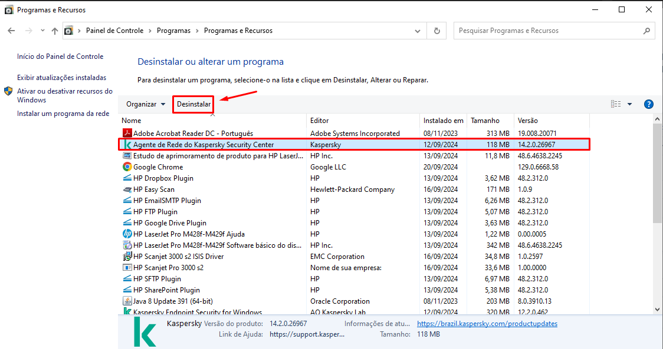The height and width of the screenshot is (349, 663).
Task: Click Painel de Controle breadcrumb
Action: [114, 31]
